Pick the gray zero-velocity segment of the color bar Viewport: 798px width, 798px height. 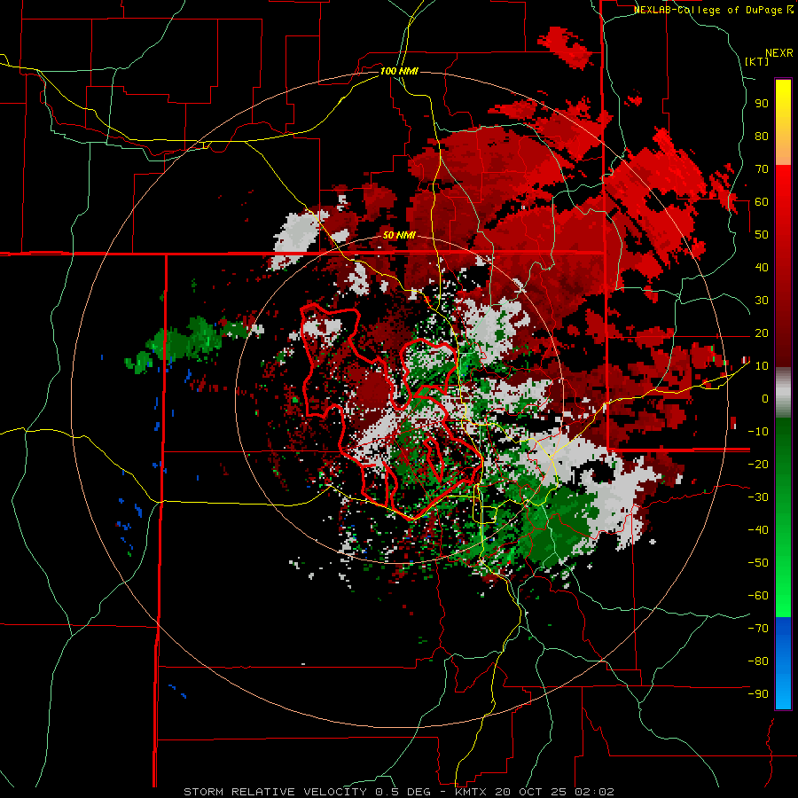[x=783, y=393]
